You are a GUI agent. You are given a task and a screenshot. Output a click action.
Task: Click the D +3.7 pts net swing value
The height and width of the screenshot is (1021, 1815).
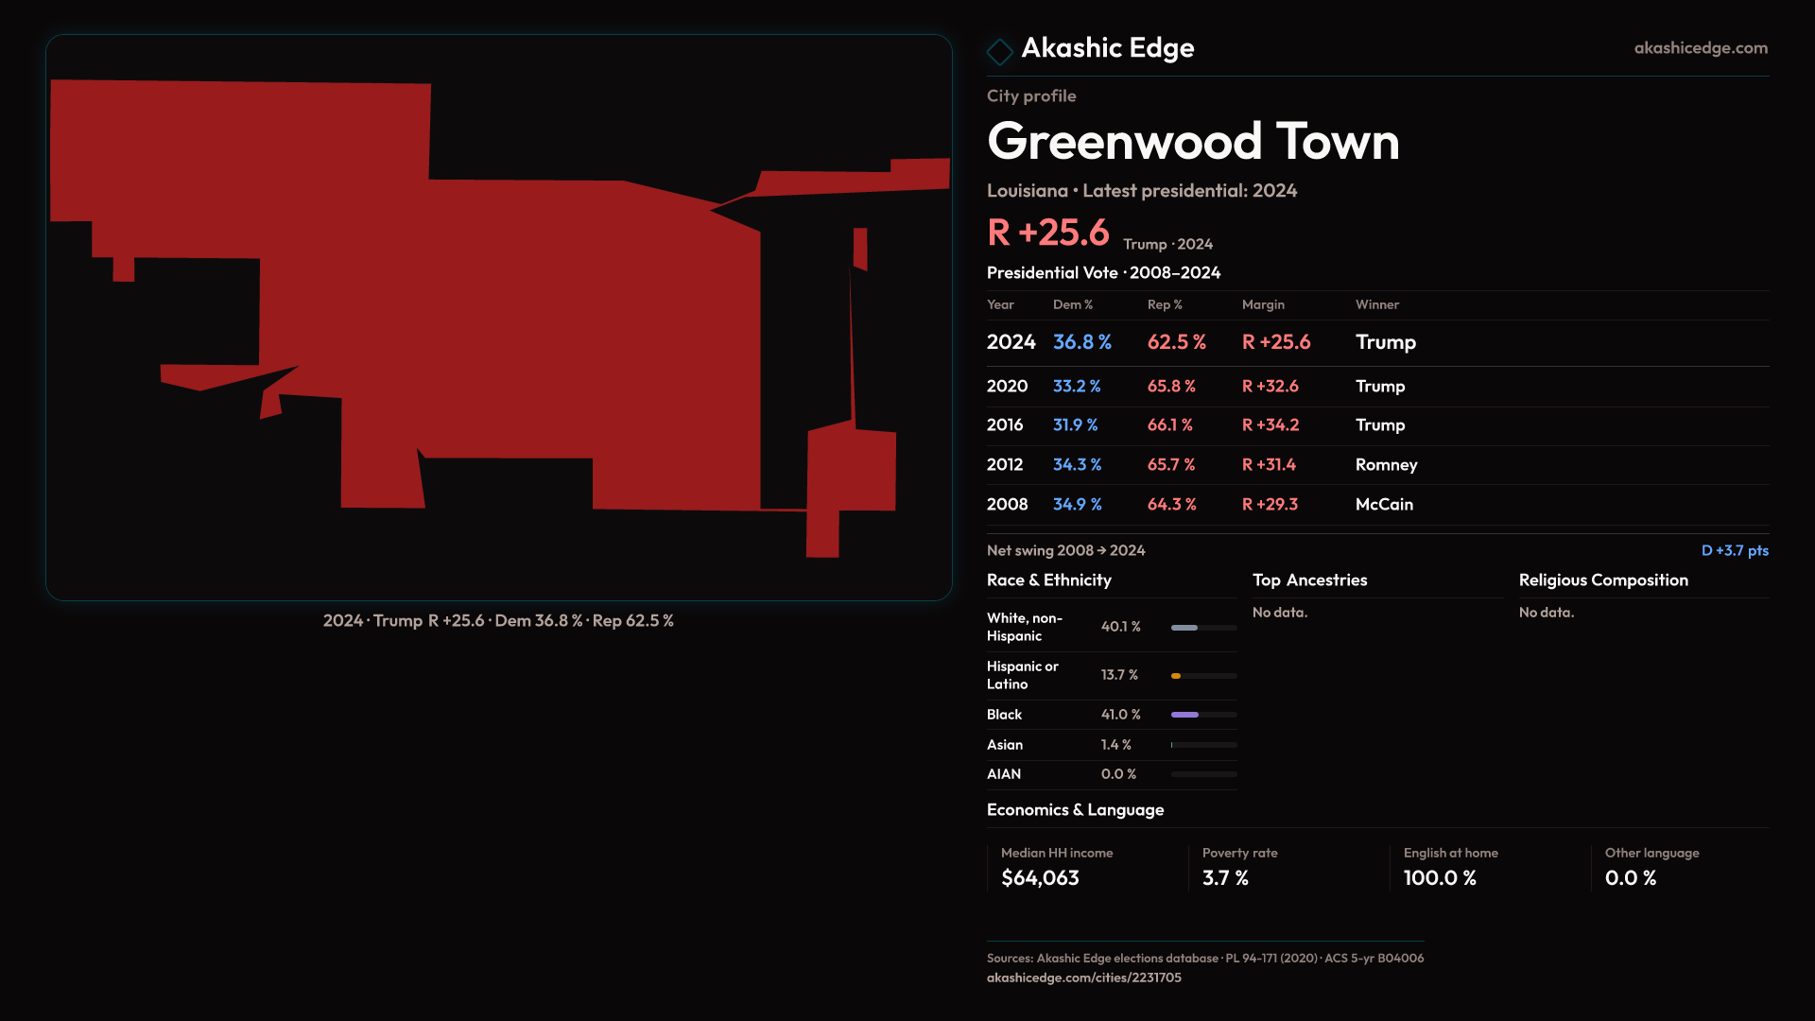click(x=1734, y=550)
